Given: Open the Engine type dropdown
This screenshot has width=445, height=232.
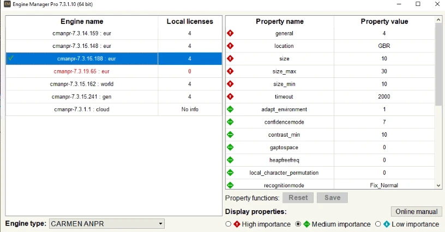Looking at the screenshot, I should pyautogui.click(x=107, y=223).
